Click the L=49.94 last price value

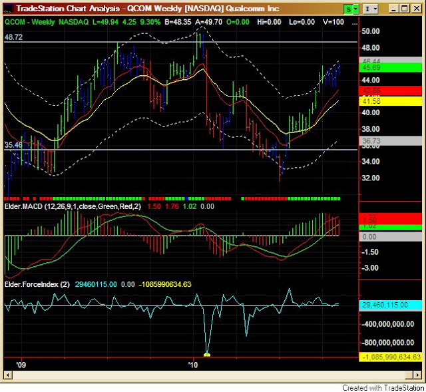tap(105, 22)
